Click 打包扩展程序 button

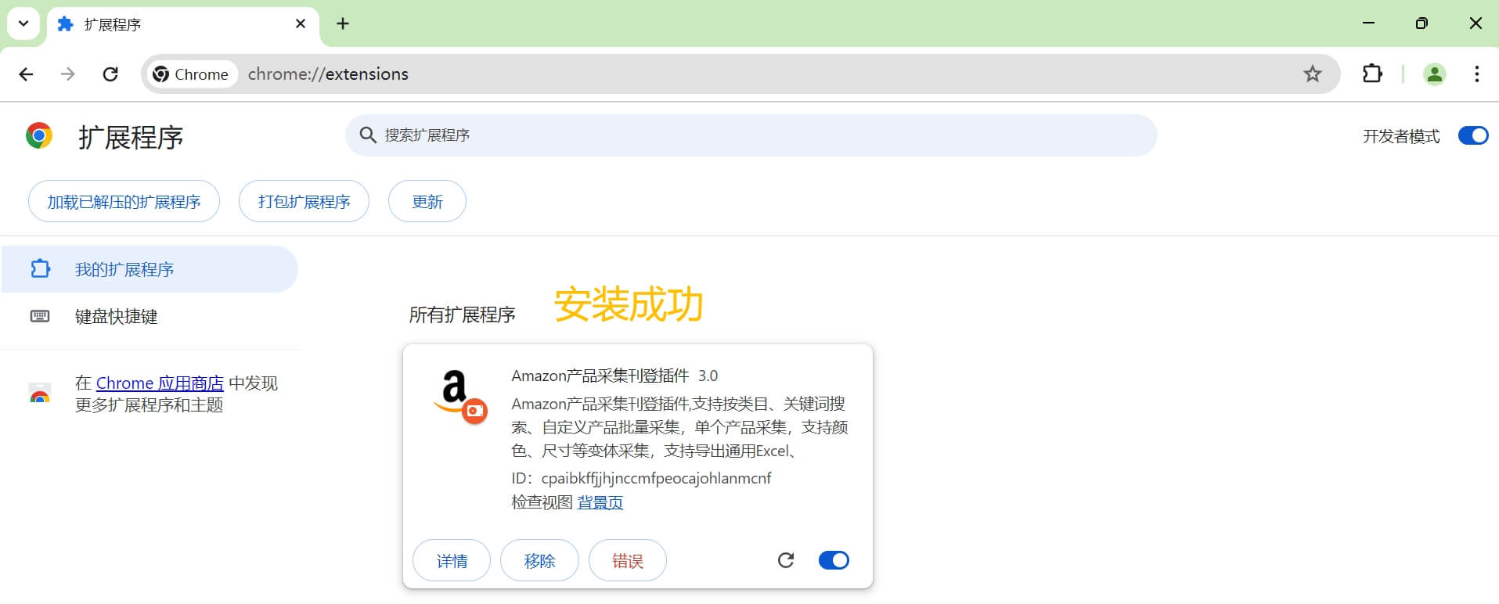coord(304,202)
